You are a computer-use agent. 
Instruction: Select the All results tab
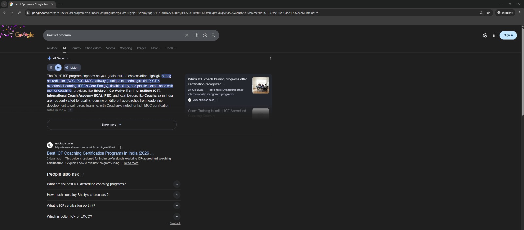(x=64, y=48)
